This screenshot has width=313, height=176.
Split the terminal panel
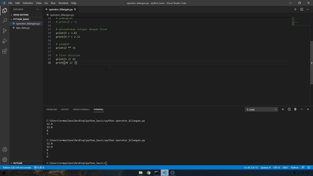click(289, 110)
